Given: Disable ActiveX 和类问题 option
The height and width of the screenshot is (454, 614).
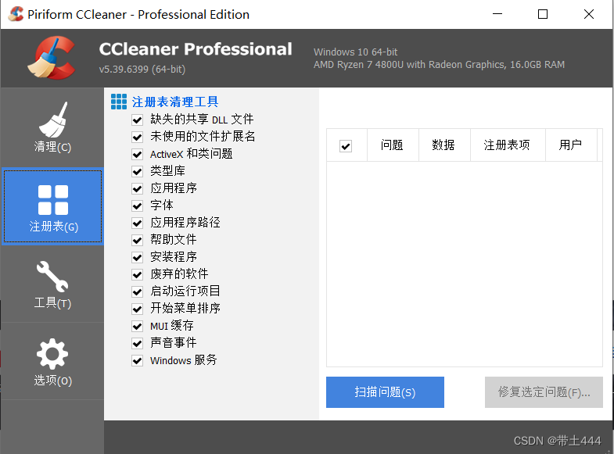Looking at the screenshot, I should (137, 154).
